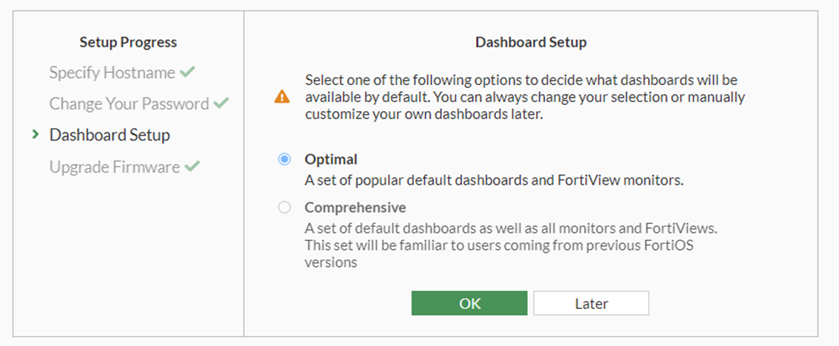This screenshot has height=346, width=839.
Task: Click the popular default dashboards description text
Action: tap(494, 180)
